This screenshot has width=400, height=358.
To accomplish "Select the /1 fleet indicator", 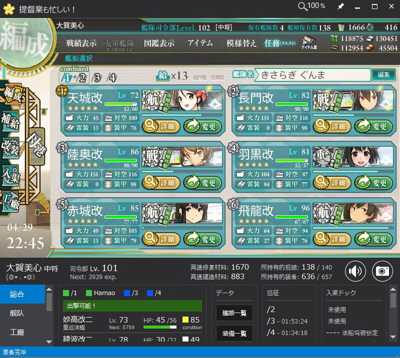I will pos(69,293).
